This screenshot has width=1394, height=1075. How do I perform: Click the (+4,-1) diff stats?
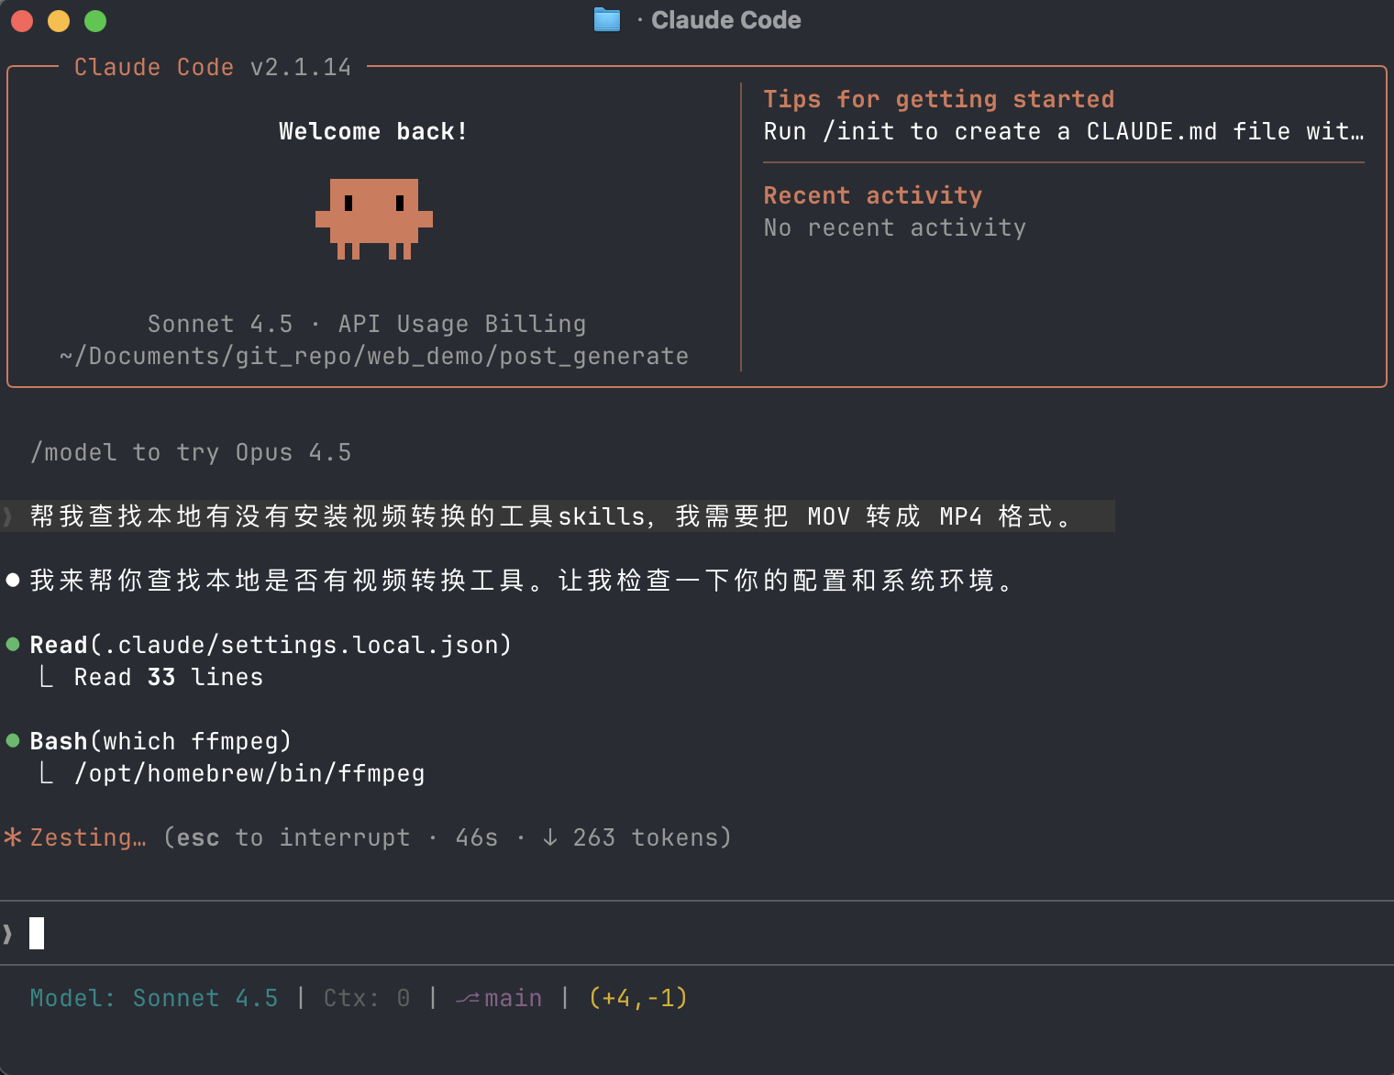638,998
